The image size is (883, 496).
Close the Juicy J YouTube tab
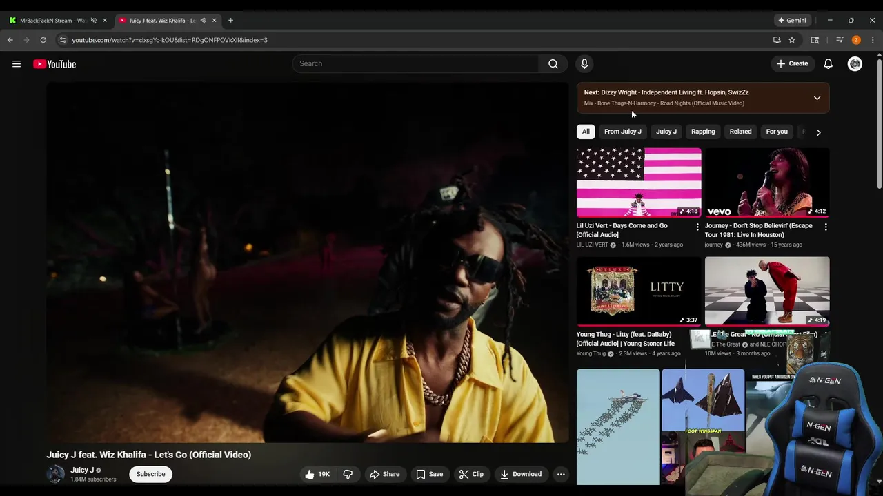tap(214, 20)
